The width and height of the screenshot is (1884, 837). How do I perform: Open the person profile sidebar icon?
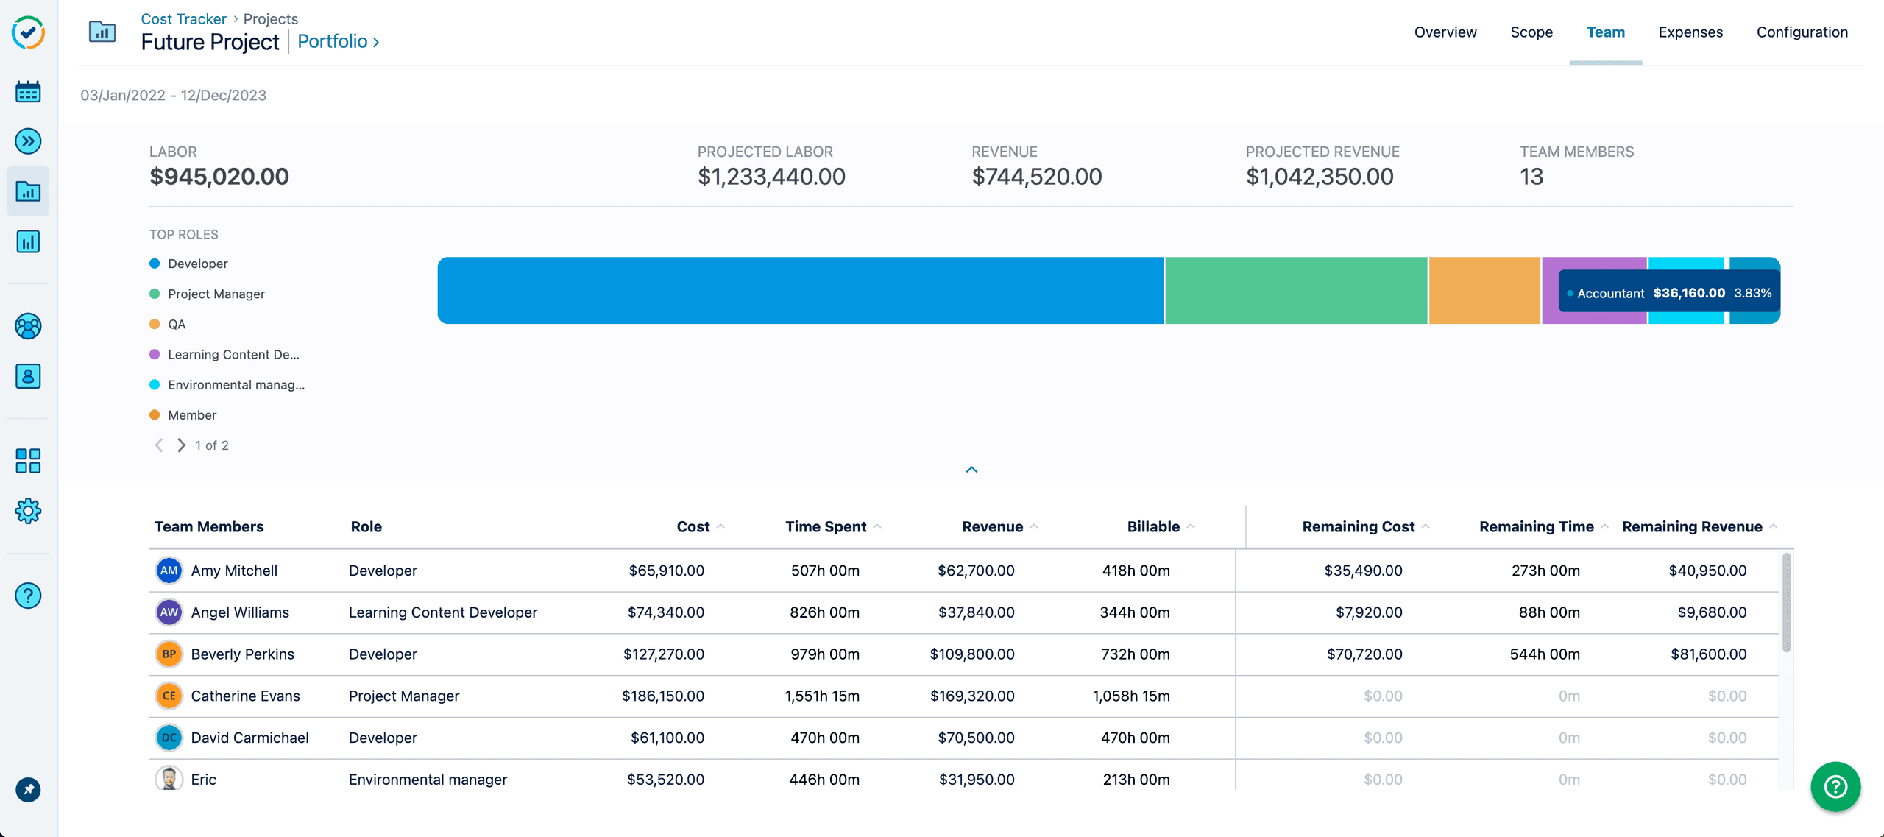click(28, 376)
